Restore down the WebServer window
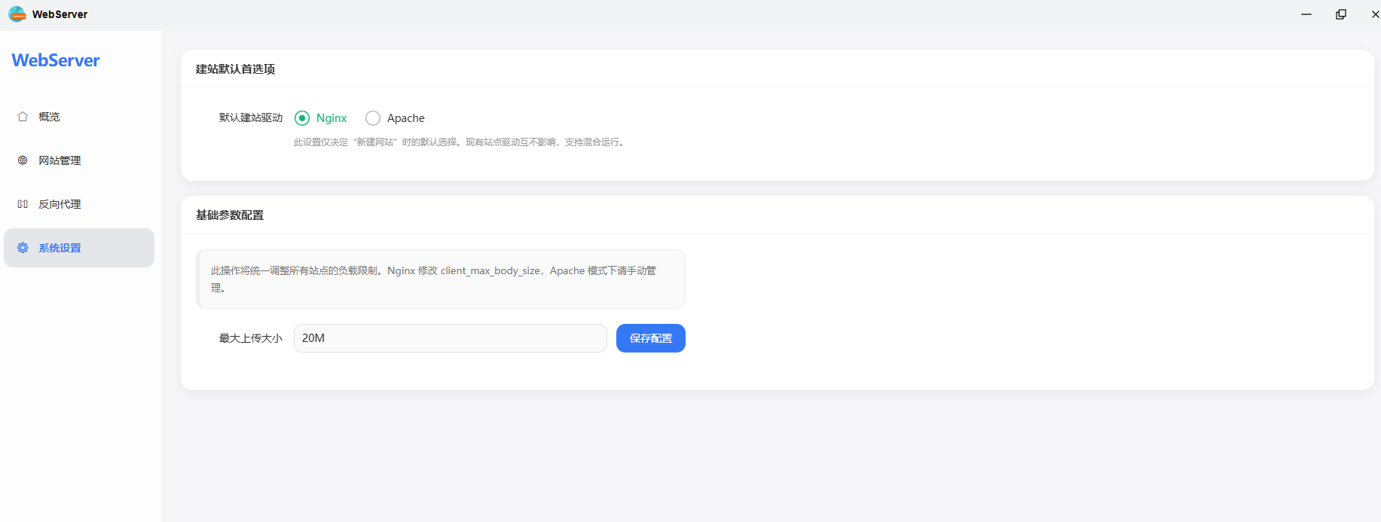Screen dimensions: 1381x522 [x=1341, y=14]
